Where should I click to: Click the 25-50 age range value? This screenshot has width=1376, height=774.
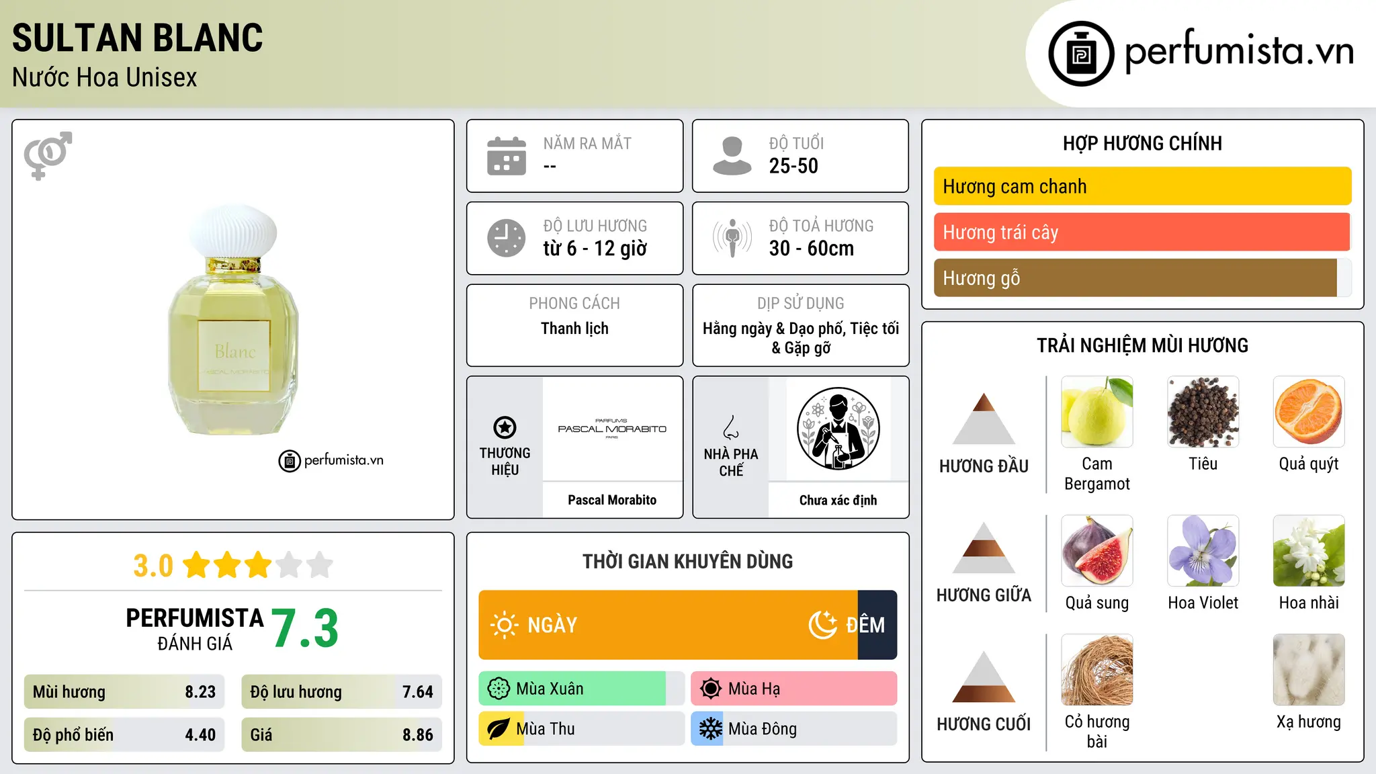click(x=793, y=166)
